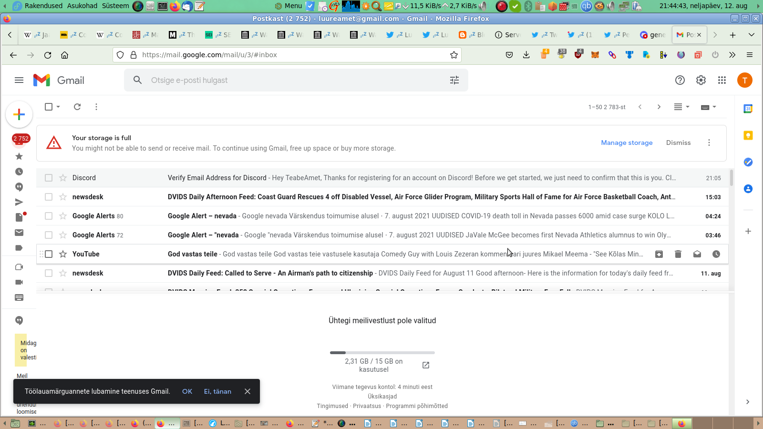The width and height of the screenshot is (763, 429).
Task: List all Firefox tabs dropdown
Action: pos(752,35)
